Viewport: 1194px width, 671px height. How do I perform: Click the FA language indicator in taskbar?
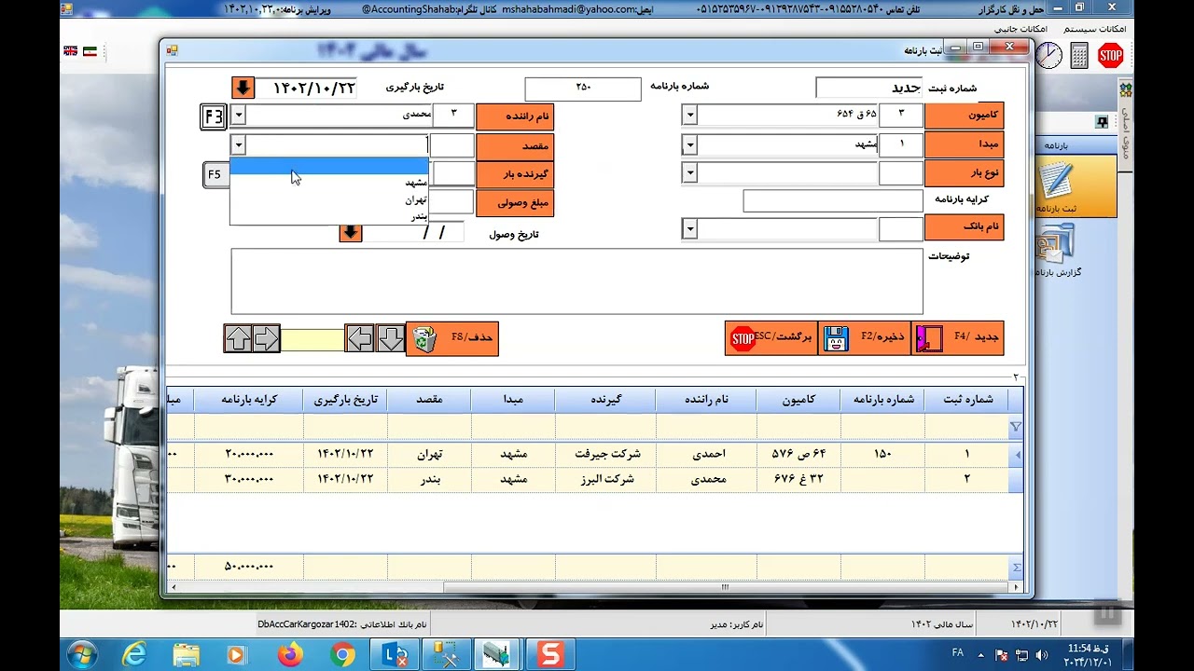pos(957,653)
